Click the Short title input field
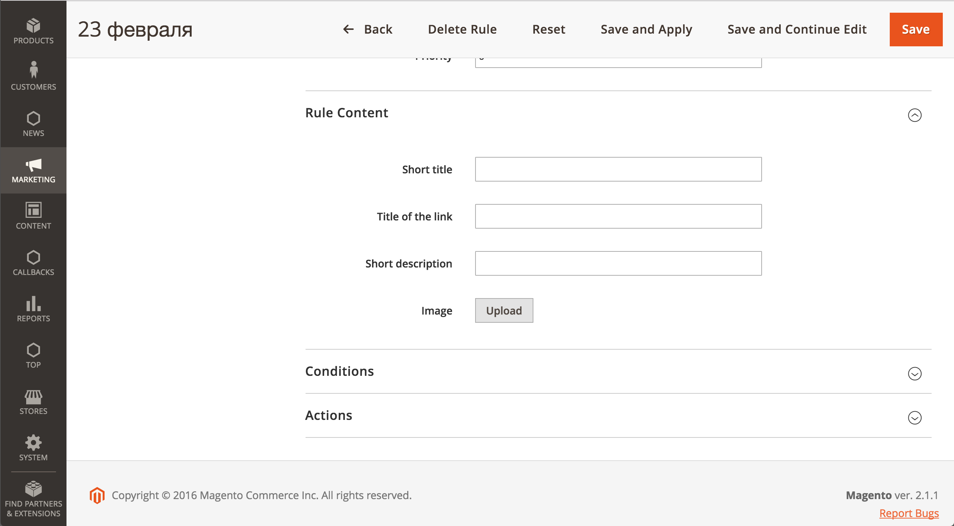This screenshot has height=526, width=954. pyautogui.click(x=619, y=170)
